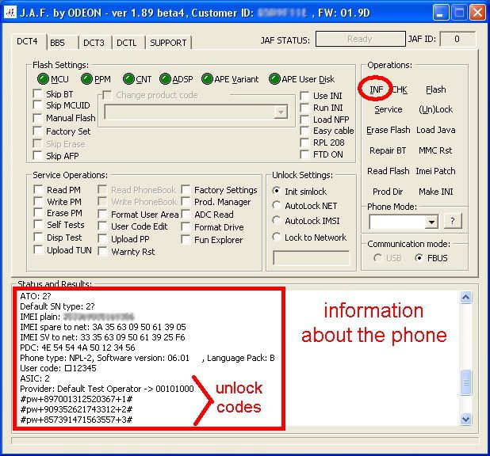
Task: Toggle the APE Variant green indicator
Action: click(x=207, y=79)
